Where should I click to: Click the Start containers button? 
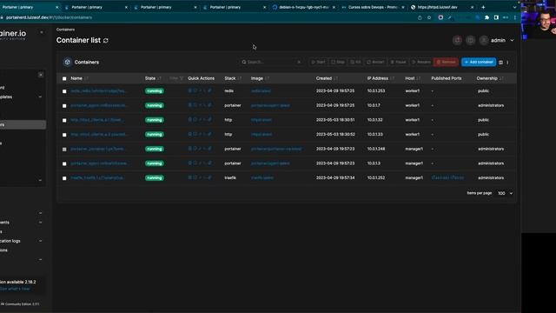pos(318,62)
